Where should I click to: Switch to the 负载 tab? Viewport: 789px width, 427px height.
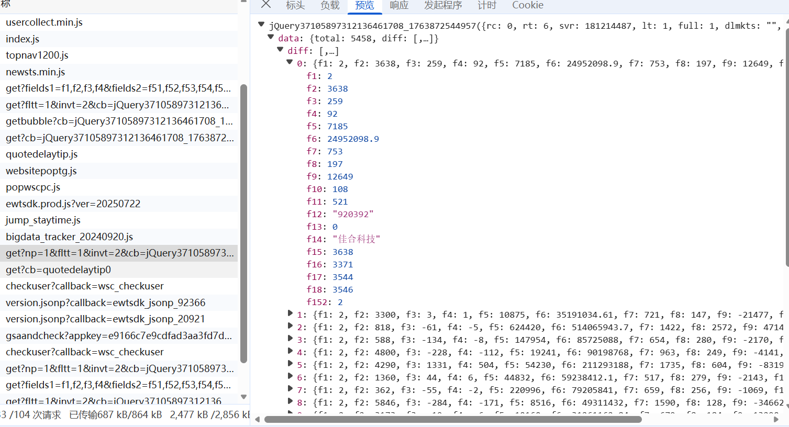[330, 5]
